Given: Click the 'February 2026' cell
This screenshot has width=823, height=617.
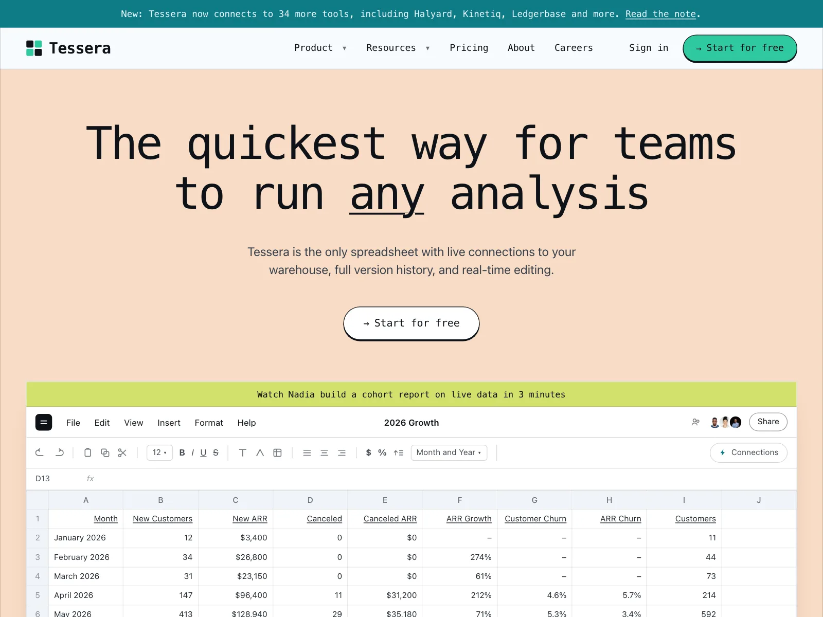Looking at the screenshot, I should (x=86, y=557).
